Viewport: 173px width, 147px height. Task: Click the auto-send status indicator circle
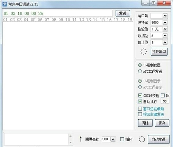point(142,139)
